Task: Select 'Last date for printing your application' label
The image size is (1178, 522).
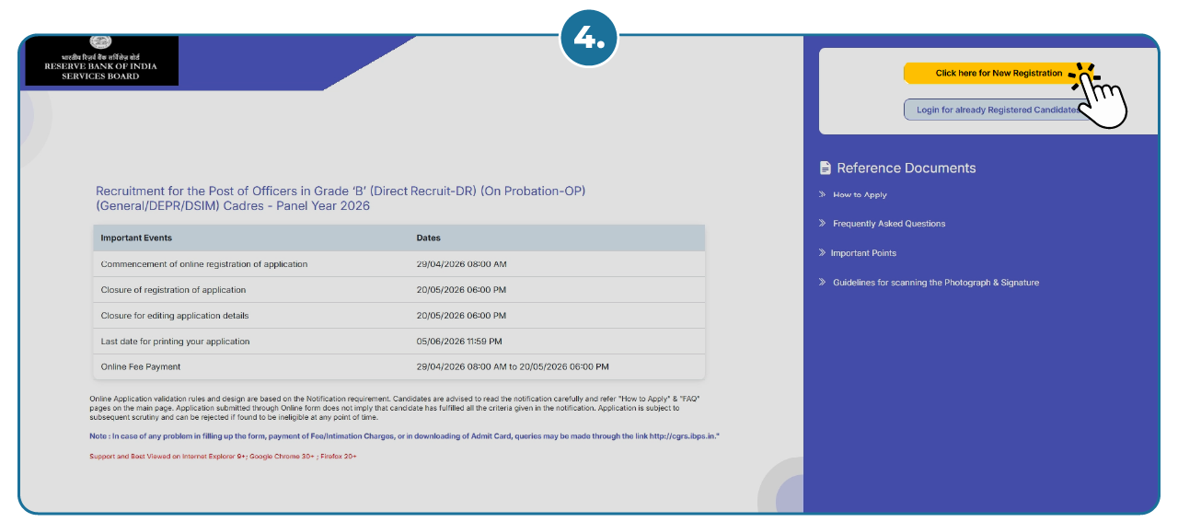Action: 175,342
